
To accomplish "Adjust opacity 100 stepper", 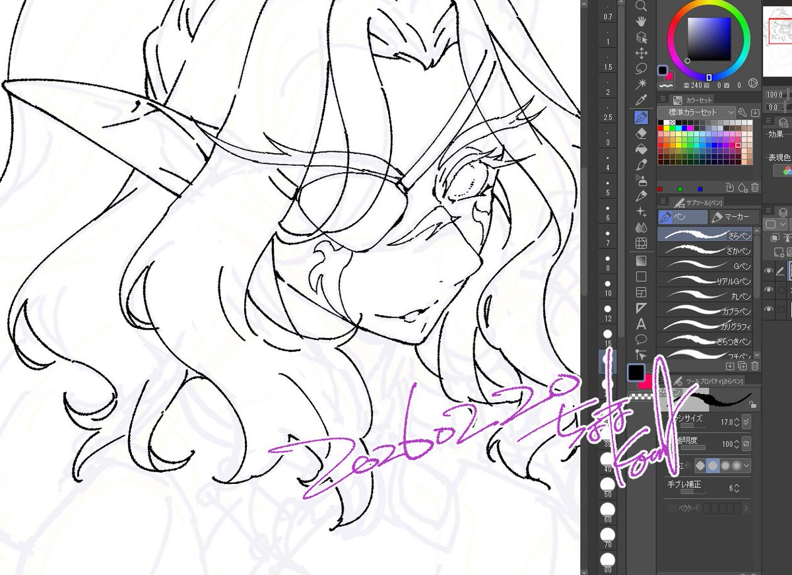I will pyautogui.click(x=737, y=444).
